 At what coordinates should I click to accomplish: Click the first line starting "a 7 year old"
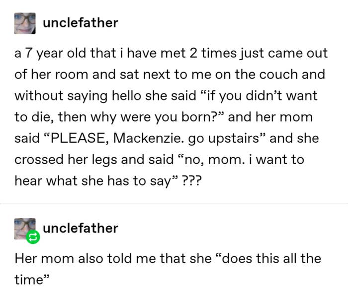point(171,54)
